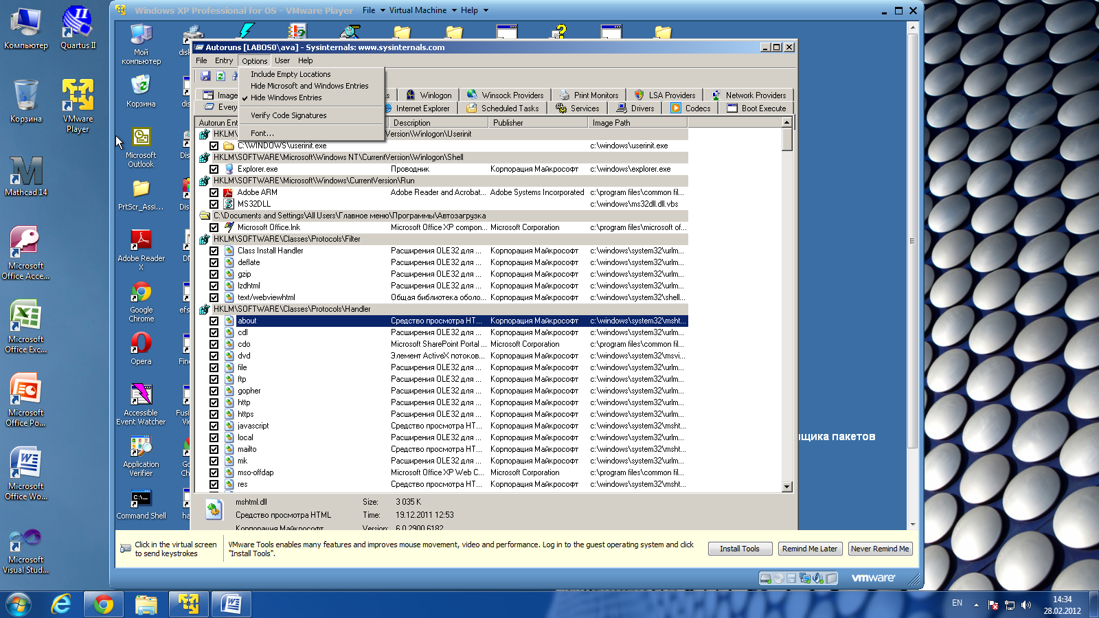
Task: Click Internet Explorer in the host taskbar
Action: [x=61, y=604]
